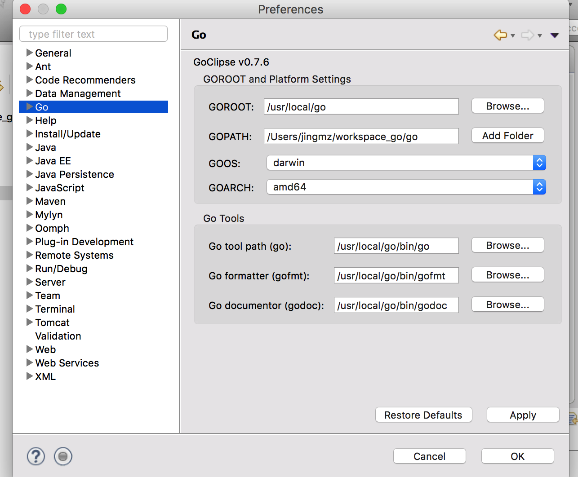Open the preference page view menu triangle
This screenshot has width=578, height=477.
click(x=555, y=35)
